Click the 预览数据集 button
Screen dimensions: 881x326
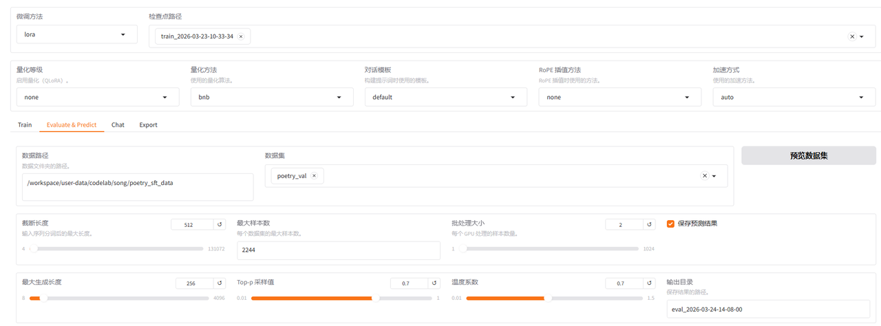click(809, 155)
